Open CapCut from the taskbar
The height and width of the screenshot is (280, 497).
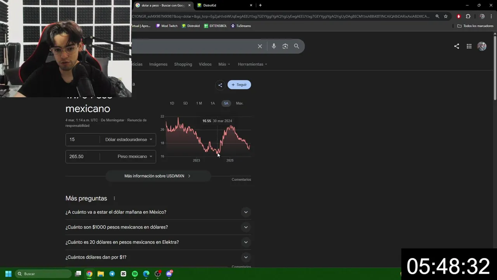click(x=123, y=274)
